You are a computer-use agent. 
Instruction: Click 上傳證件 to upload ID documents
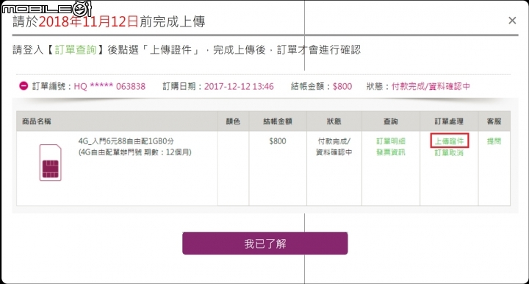click(449, 141)
